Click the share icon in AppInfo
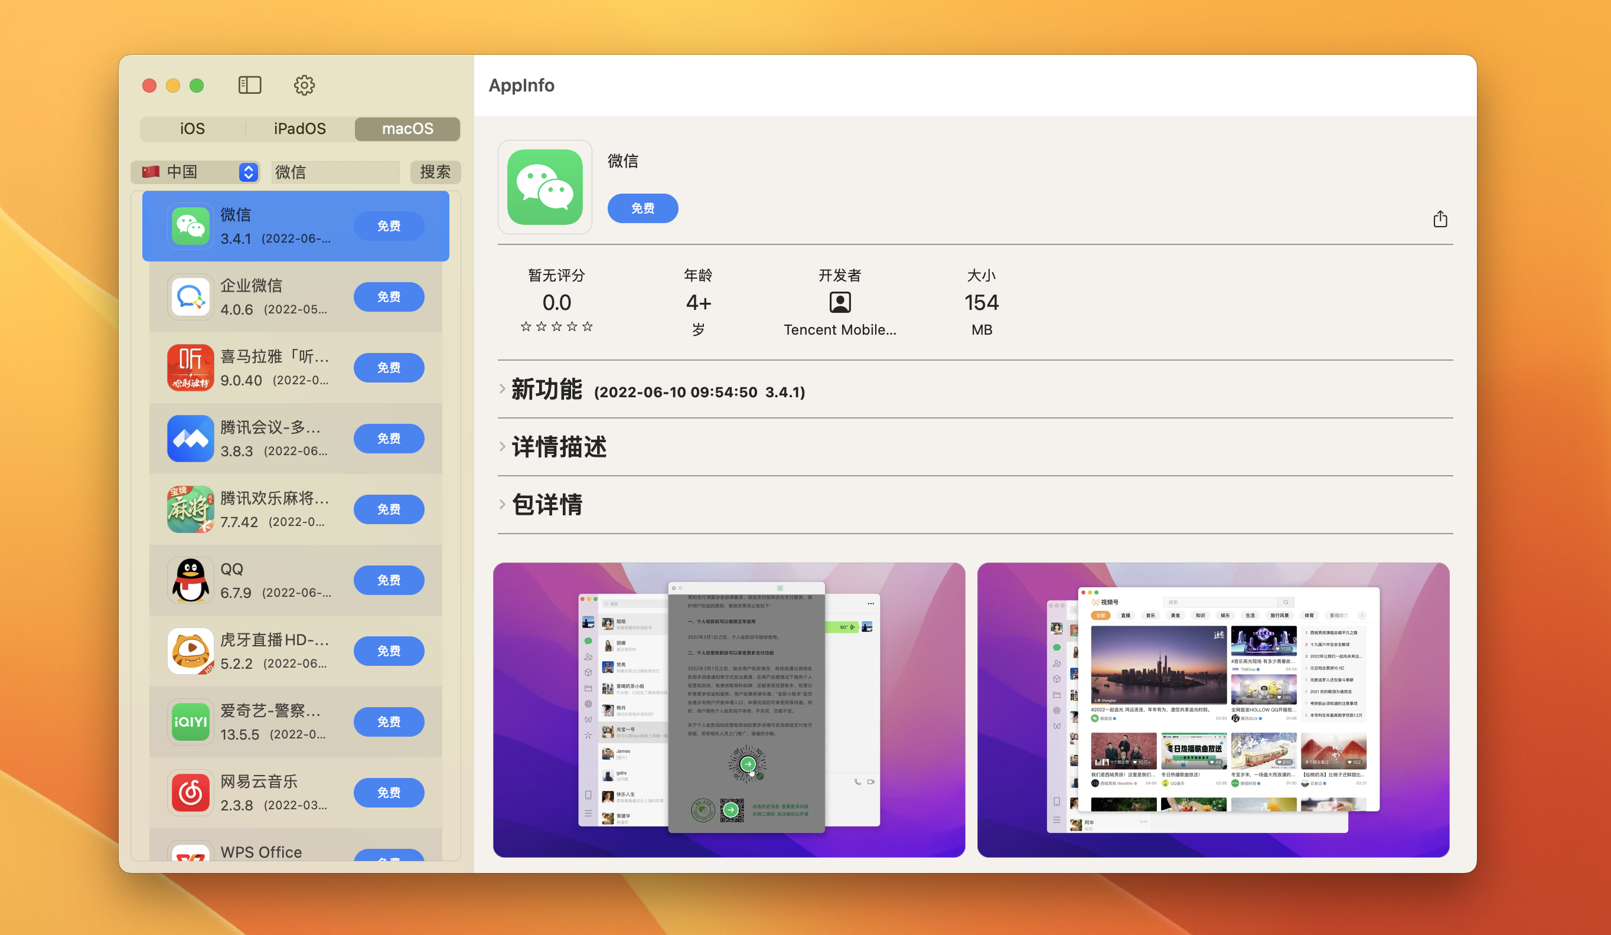The width and height of the screenshot is (1611, 935). pyautogui.click(x=1440, y=219)
